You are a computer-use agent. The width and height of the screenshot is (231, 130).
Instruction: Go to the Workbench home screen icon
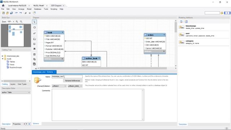pos(3,5)
